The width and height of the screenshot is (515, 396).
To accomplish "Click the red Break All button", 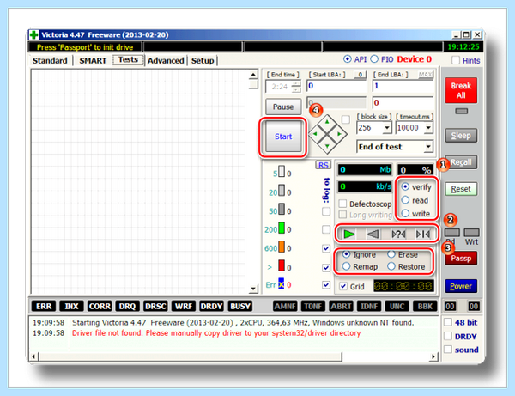I will [461, 90].
